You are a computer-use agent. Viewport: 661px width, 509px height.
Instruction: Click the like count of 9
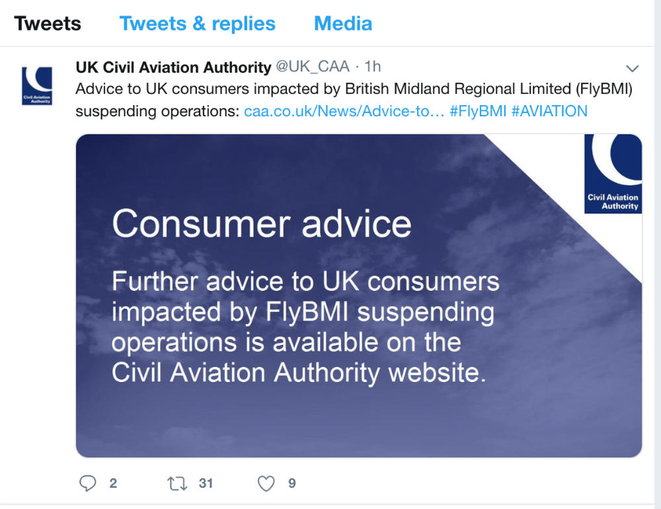point(291,484)
